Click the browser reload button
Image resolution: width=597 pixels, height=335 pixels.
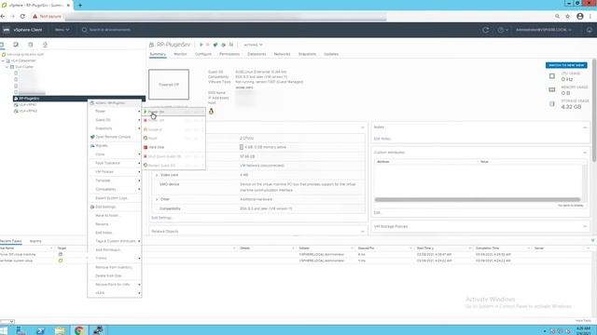tap(22, 17)
